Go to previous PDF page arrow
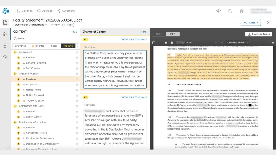This screenshot has height=155, width=276. (x=166, y=43)
